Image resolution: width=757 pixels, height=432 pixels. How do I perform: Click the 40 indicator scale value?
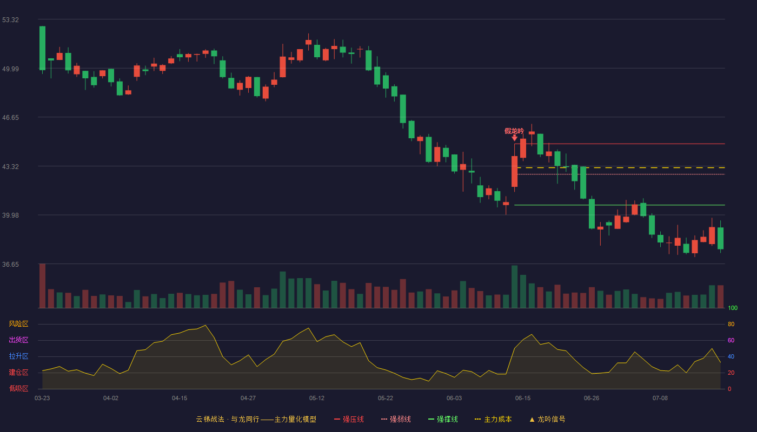pos(731,356)
